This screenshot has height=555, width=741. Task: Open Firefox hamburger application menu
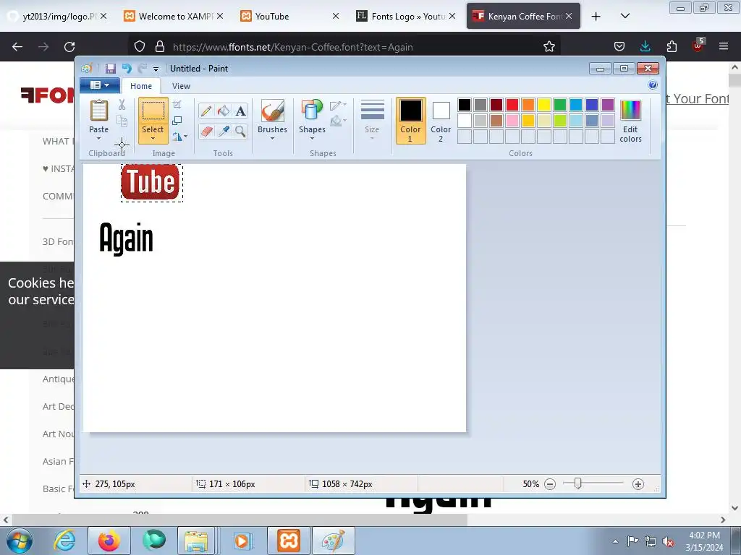pos(724,46)
